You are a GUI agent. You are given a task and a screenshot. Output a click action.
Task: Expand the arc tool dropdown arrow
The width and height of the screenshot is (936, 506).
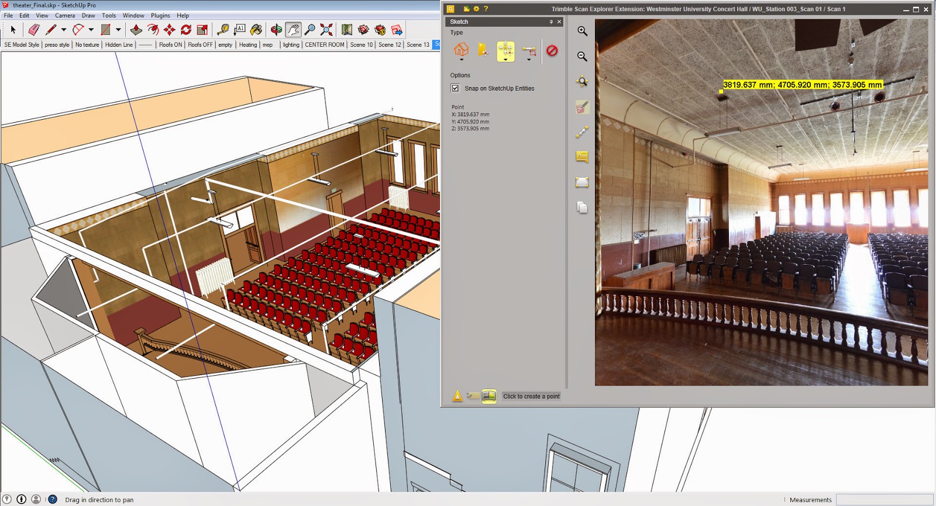[x=91, y=30]
